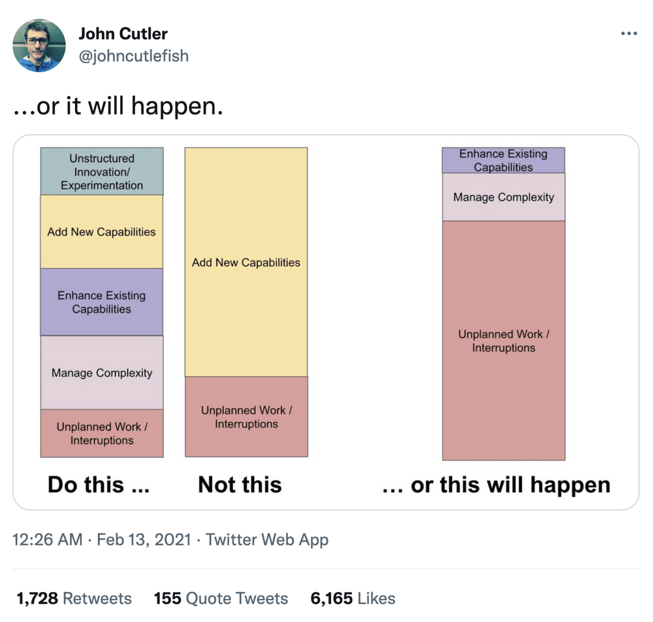Open the three-dot more options menu
The width and height of the screenshot is (653, 622).
coord(629,33)
